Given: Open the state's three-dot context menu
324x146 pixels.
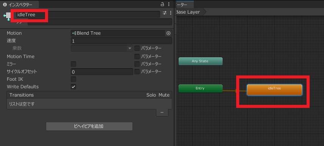Looking at the screenshot, I should tap(171, 13).
